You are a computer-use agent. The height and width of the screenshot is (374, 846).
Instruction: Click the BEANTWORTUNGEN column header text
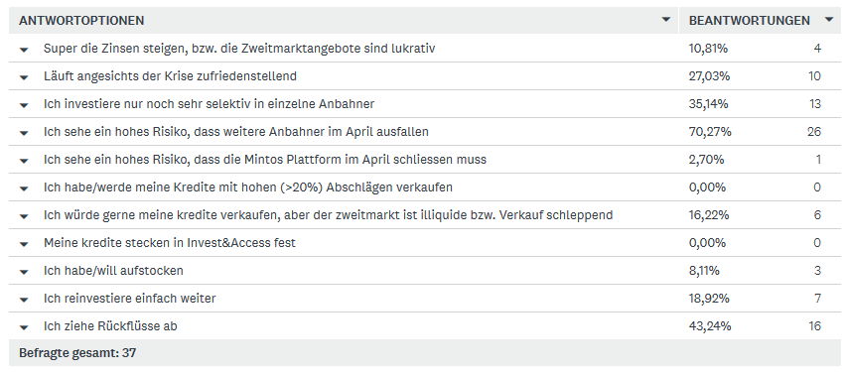tap(750, 21)
